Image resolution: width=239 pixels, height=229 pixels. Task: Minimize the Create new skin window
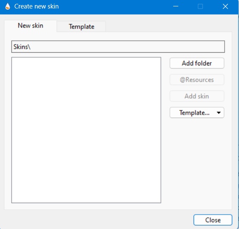click(x=176, y=6)
